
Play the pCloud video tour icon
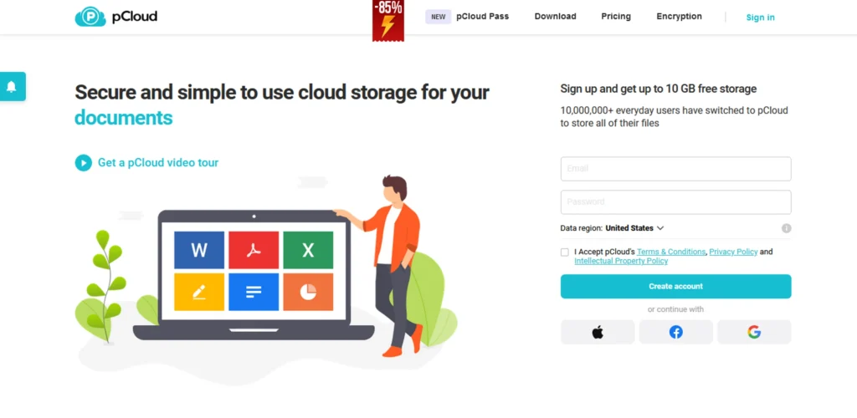(83, 163)
